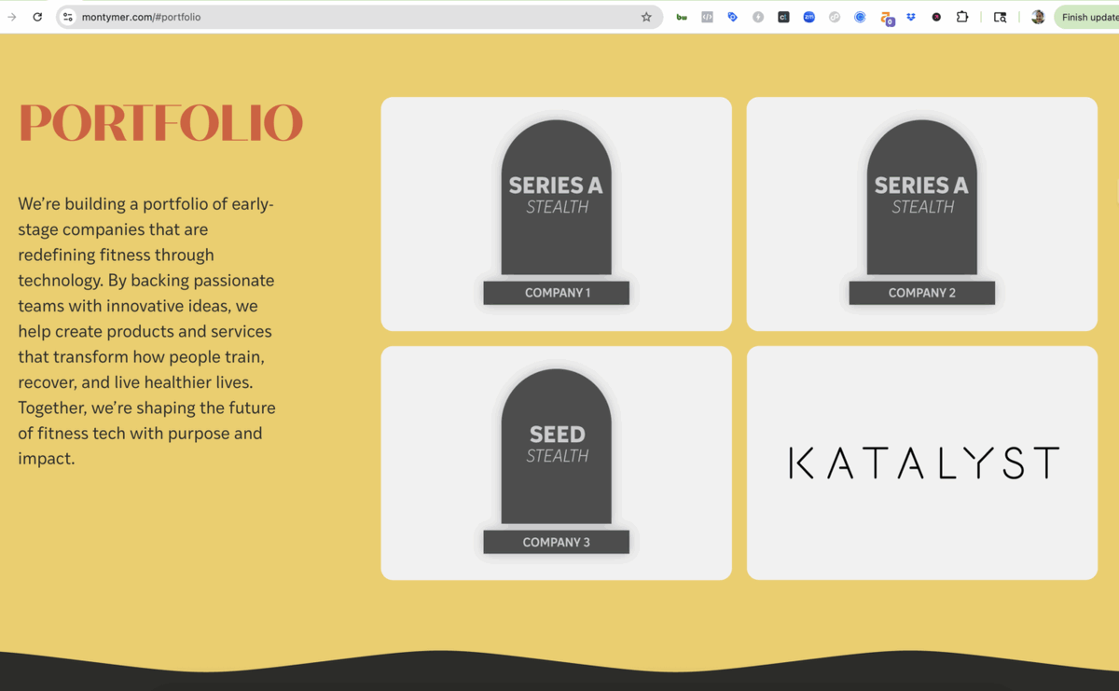Click the PORTFOLIO heading

click(160, 122)
